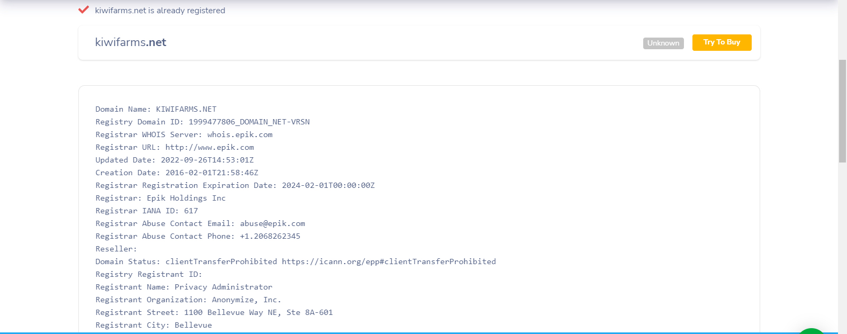Click 'Registrant Name: Privacy Administrator' line

(x=184, y=287)
